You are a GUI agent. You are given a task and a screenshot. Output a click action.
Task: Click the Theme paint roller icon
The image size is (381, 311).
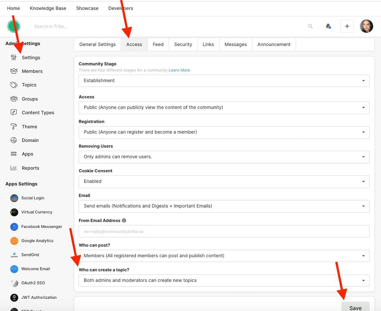14,126
